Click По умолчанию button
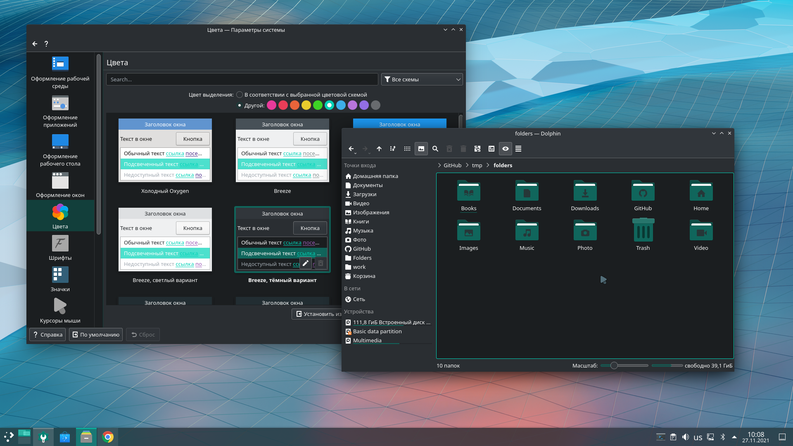 point(96,334)
